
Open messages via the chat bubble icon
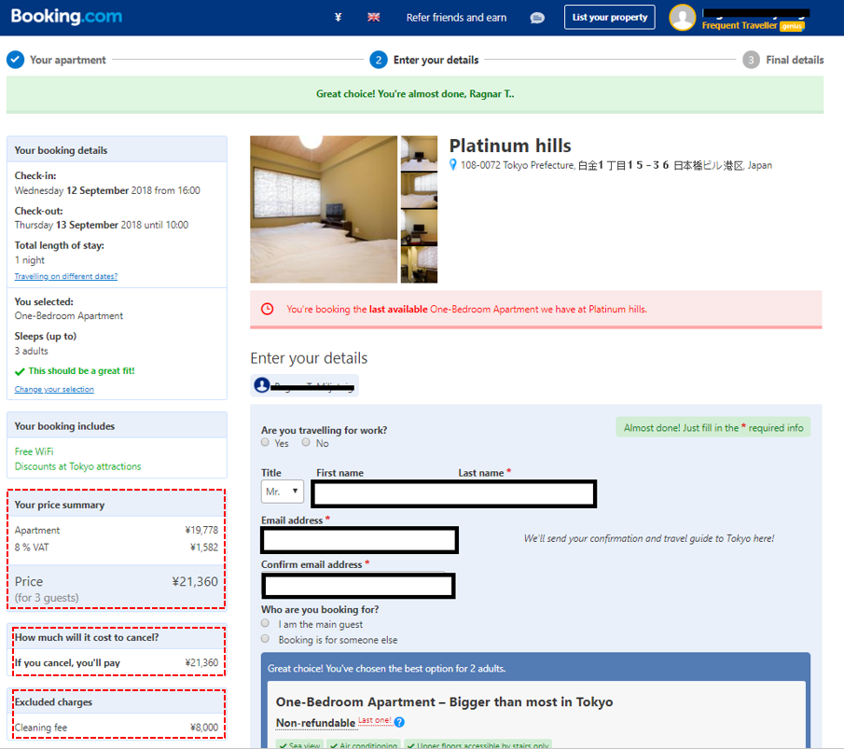[x=536, y=18]
